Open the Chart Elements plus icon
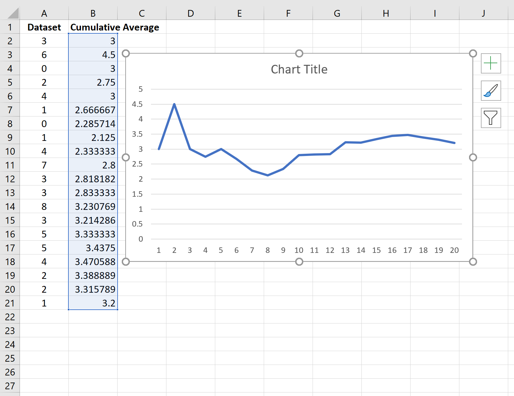 click(x=491, y=63)
